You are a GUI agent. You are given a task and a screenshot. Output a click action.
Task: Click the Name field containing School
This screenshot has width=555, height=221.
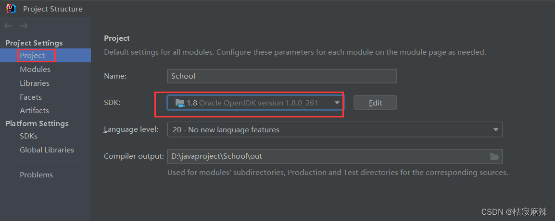tap(282, 76)
